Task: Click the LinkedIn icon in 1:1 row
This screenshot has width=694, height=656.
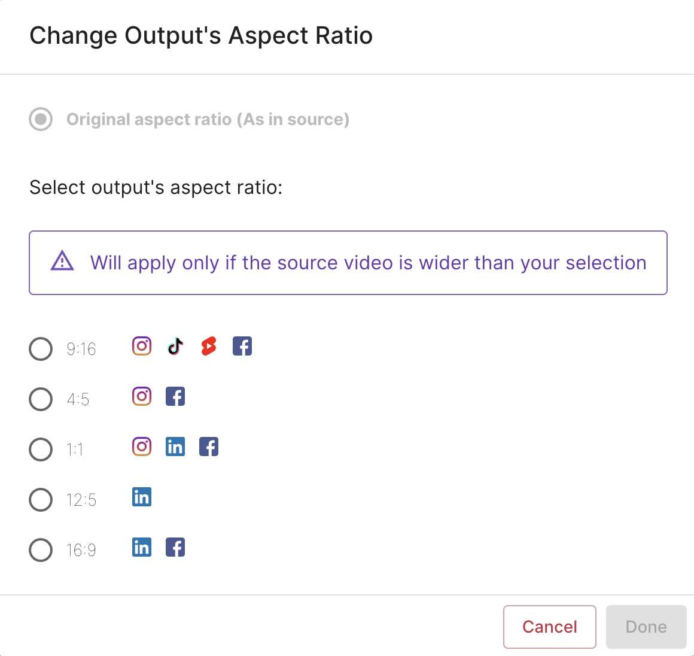Action: 175,447
